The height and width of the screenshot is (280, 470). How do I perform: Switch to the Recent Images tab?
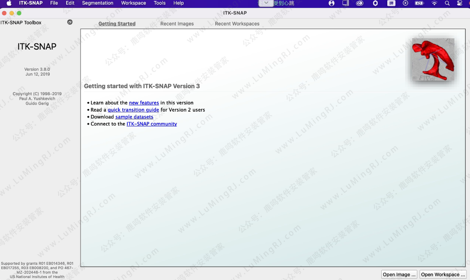177,24
